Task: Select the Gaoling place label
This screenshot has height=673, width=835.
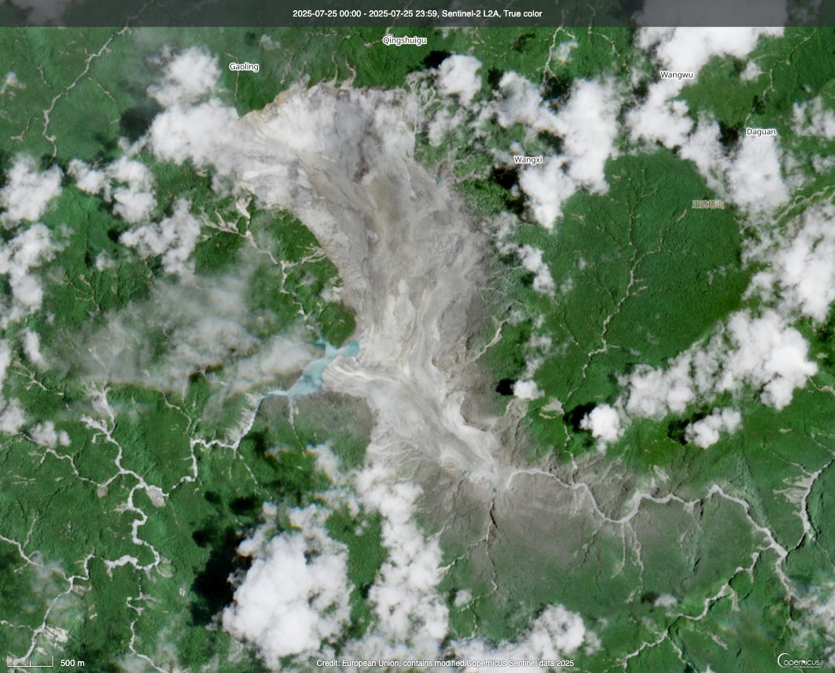Action: [x=244, y=67]
